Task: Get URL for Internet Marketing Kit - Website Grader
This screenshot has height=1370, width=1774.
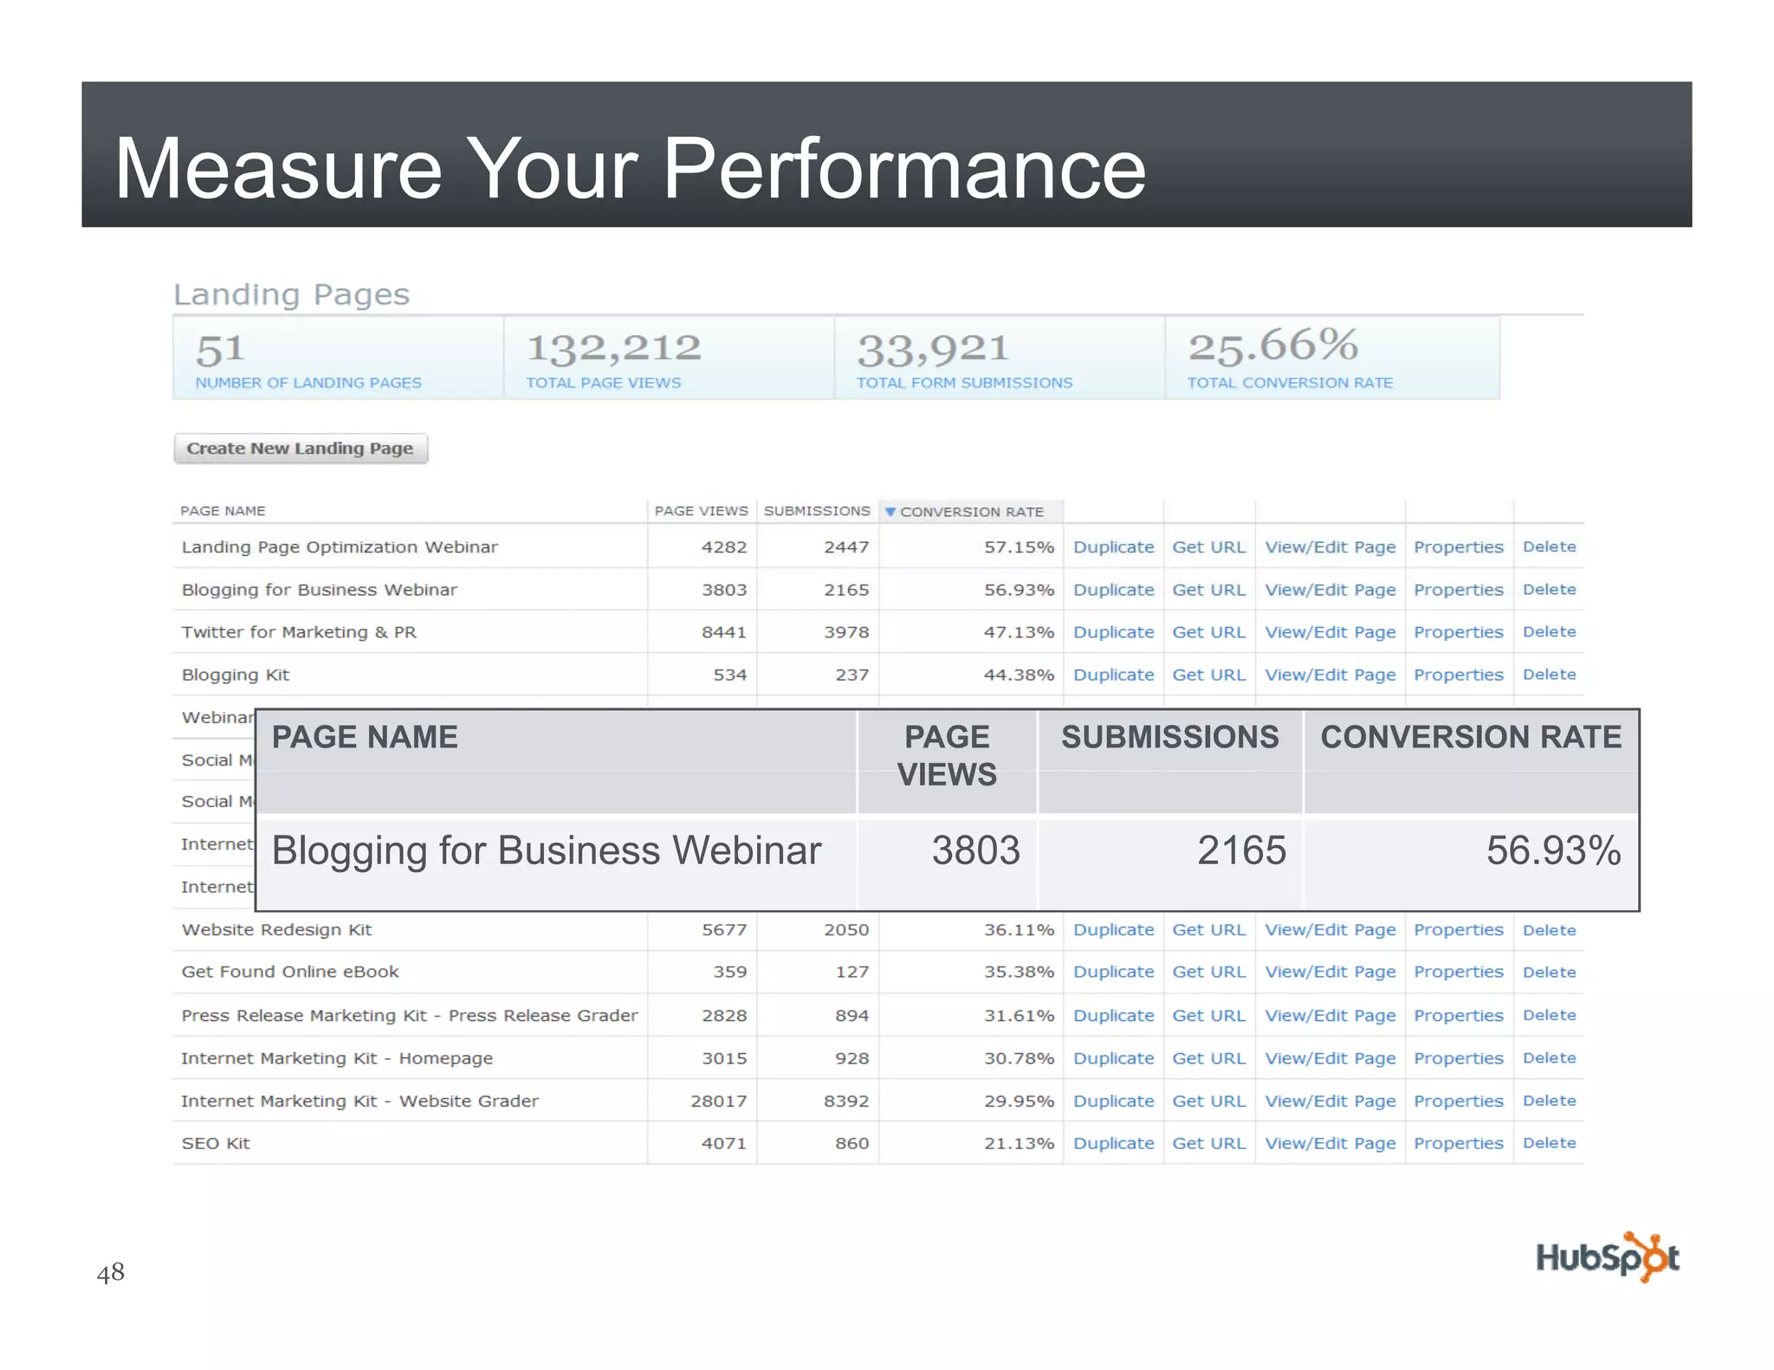Action: pyautogui.click(x=1208, y=1102)
